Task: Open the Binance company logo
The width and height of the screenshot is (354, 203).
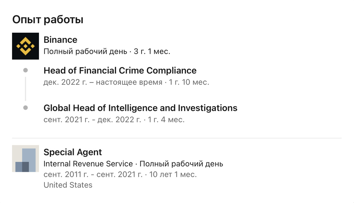Action: point(25,46)
